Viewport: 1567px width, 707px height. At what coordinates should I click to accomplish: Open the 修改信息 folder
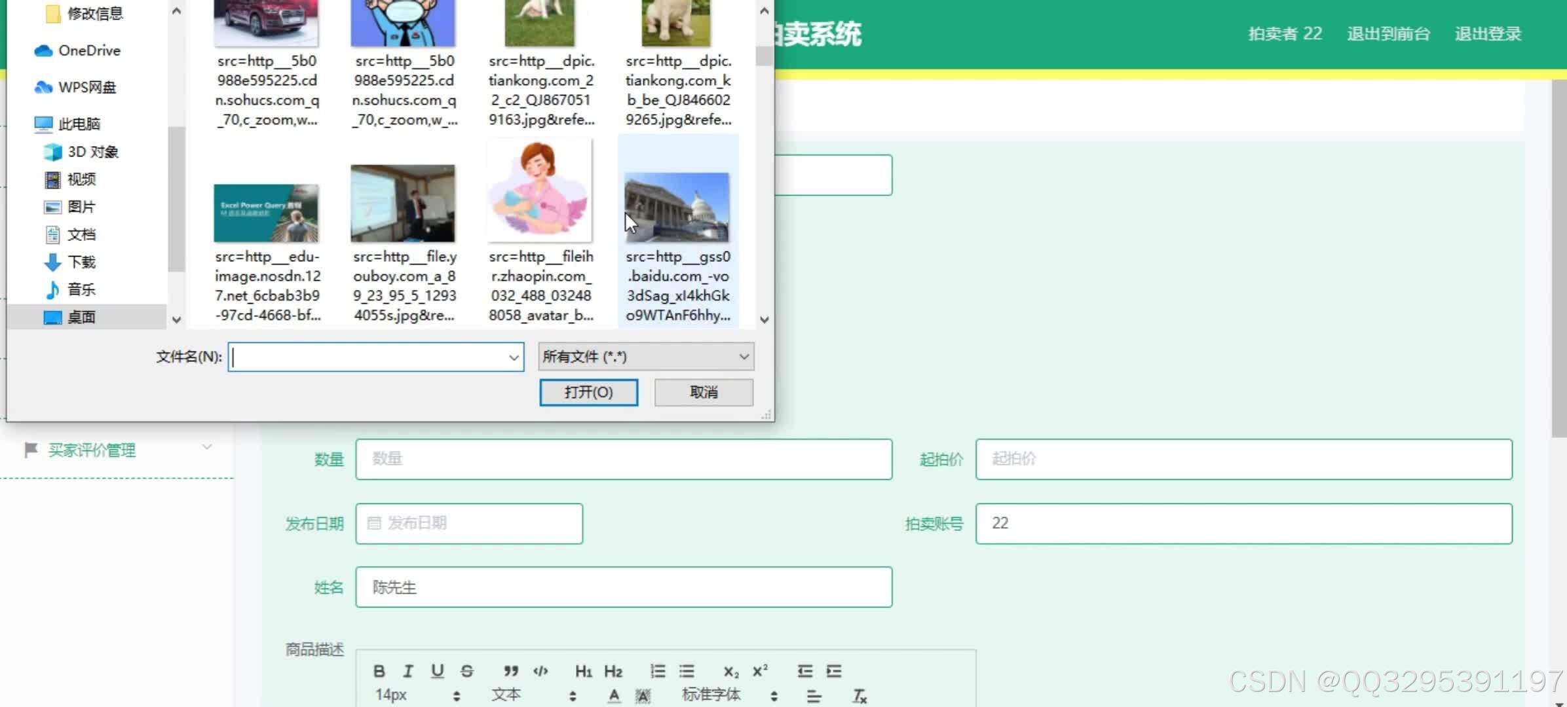pos(85,13)
